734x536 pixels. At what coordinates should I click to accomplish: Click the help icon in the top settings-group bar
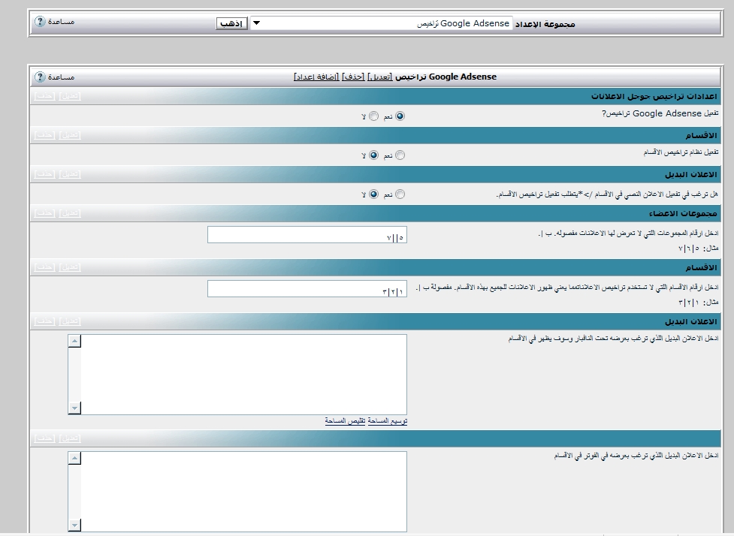click(x=41, y=22)
